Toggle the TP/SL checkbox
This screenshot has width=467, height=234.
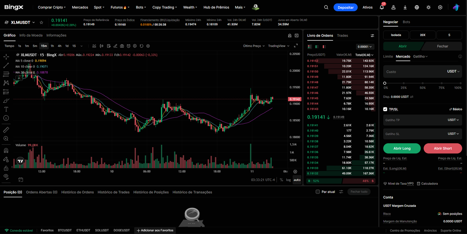click(x=385, y=109)
